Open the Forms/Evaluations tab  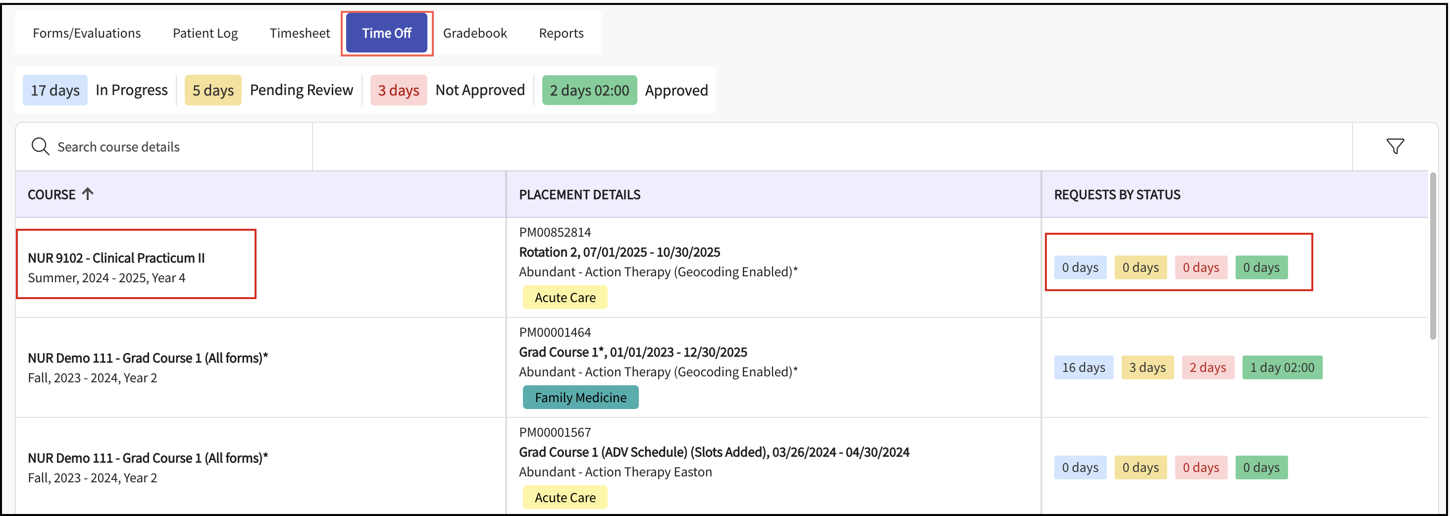87,33
